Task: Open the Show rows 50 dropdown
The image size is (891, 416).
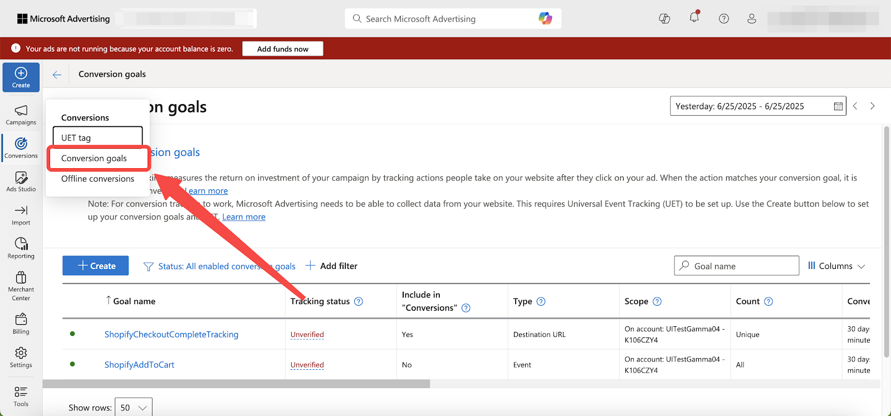Action: (x=134, y=408)
